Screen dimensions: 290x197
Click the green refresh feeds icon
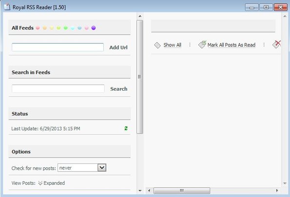click(x=126, y=128)
